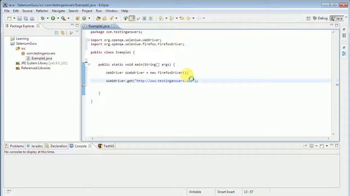Click the New Java Class icon

pyautogui.click(x=84, y=19)
